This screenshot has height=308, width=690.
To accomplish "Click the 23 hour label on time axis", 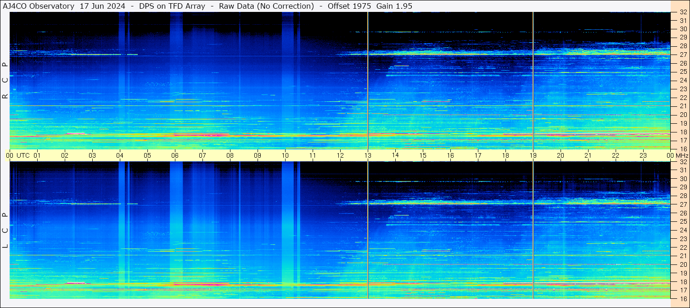I will pos(643,155).
